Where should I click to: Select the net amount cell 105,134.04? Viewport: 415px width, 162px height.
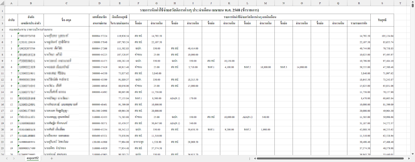pyautogui.click(x=382, y=36)
